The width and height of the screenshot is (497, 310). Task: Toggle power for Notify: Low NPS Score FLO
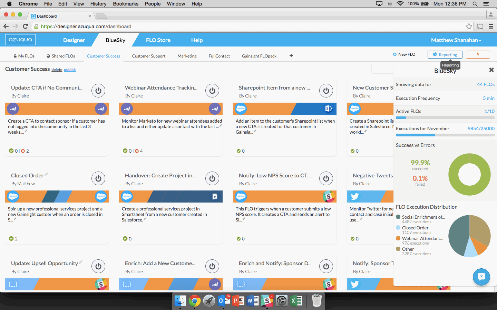tap(326, 178)
